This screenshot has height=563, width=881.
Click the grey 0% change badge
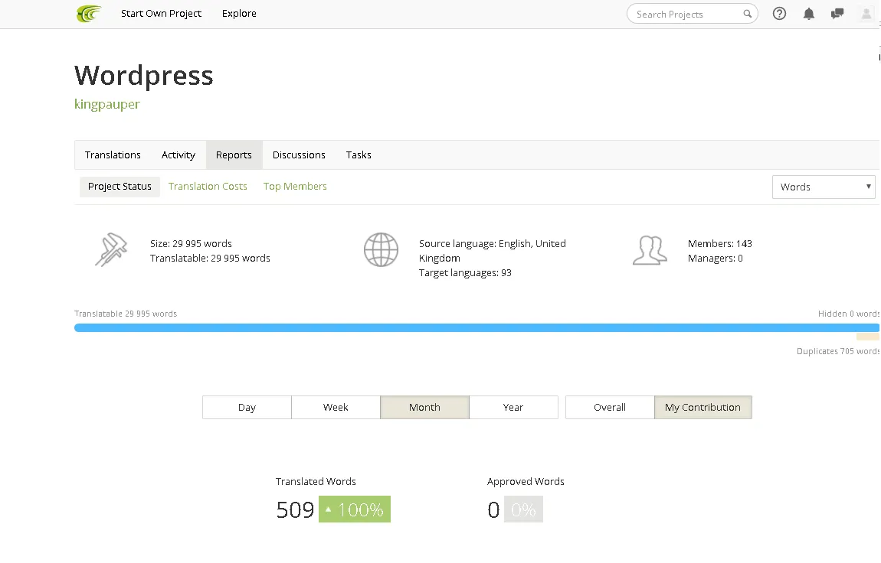(524, 509)
